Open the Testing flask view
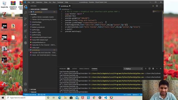This screenshot has width=178, height=100. click(26, 37)
